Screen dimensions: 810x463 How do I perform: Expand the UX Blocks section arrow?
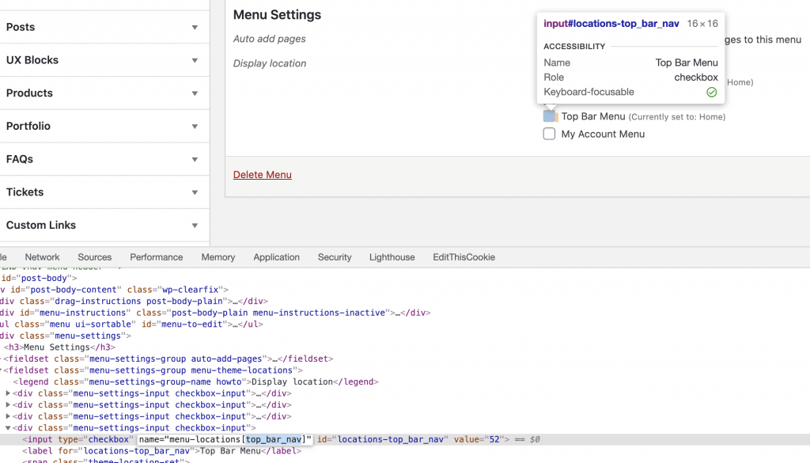click(195, 60)
